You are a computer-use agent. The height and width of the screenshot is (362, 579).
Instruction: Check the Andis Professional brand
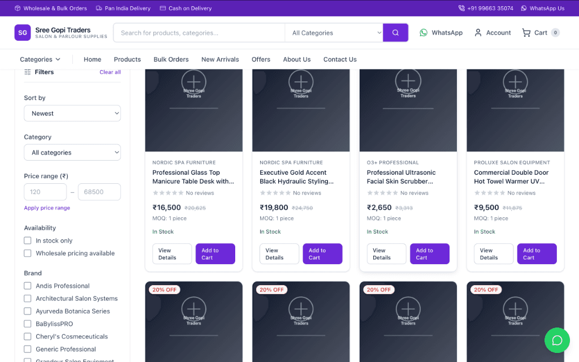coord(27,286)
